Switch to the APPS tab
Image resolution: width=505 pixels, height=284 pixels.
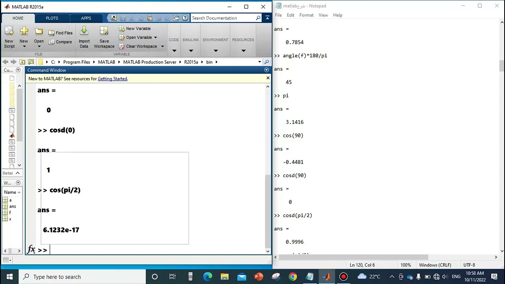[86, 18]
